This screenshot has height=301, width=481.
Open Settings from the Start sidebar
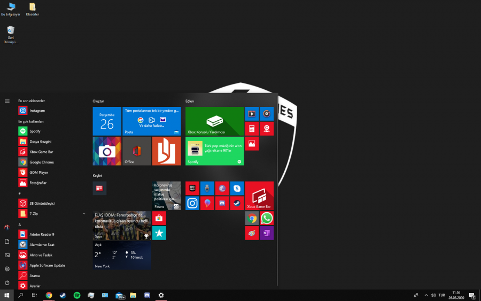click(x=7, y=269)
